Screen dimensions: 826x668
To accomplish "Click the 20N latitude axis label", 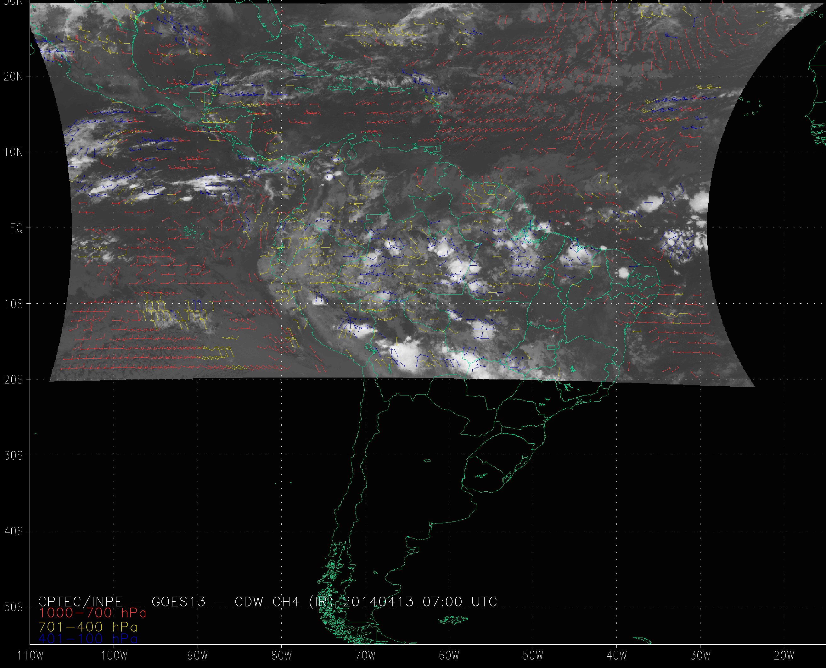I will [13, 77].
